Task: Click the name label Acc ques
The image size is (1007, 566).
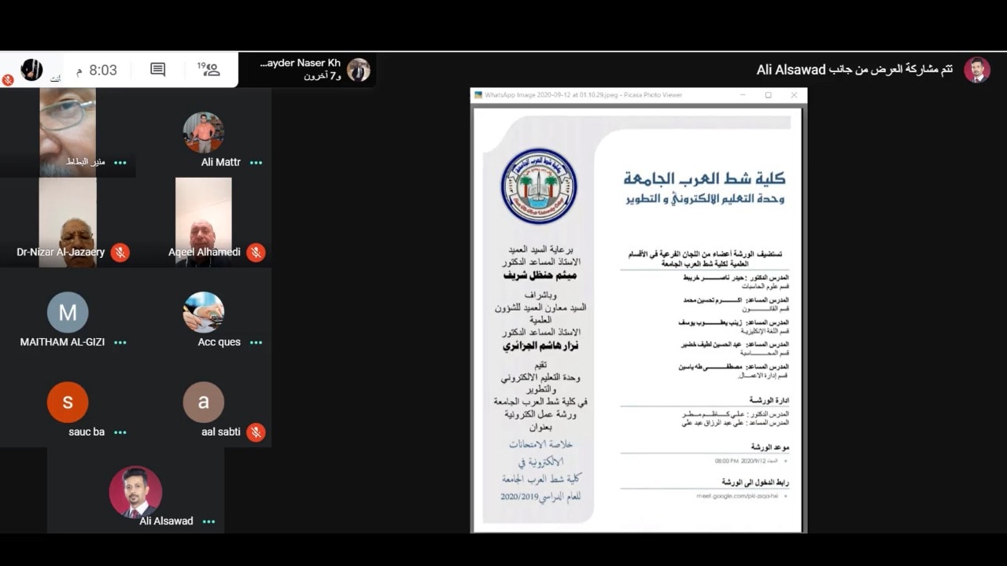Action: click(x=219, y=342)
